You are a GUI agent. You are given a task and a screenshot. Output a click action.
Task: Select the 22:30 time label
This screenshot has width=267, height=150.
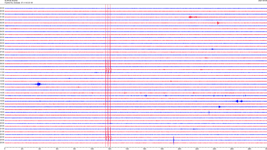2,137
